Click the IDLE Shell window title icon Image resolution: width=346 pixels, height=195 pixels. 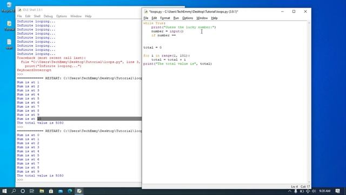[x=19, y=10]
